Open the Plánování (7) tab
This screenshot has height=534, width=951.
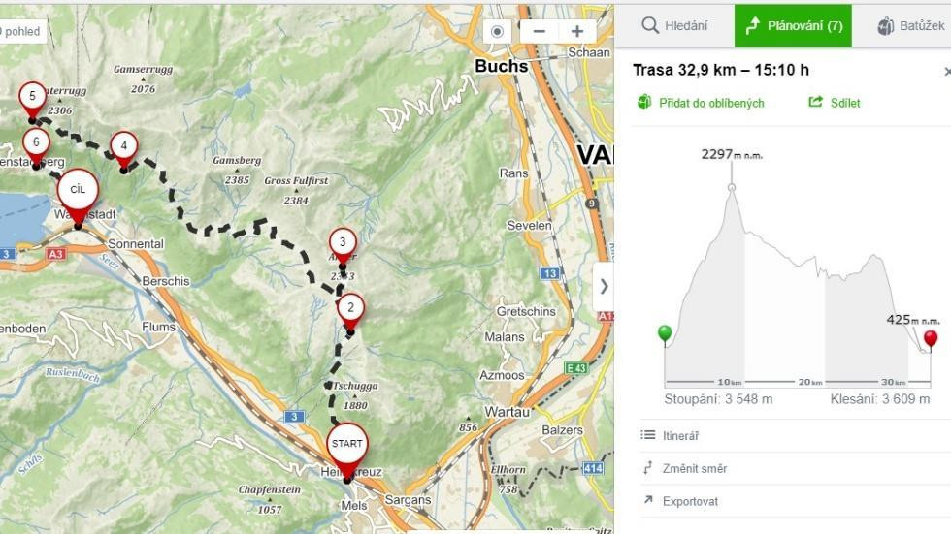pos(794,25)
